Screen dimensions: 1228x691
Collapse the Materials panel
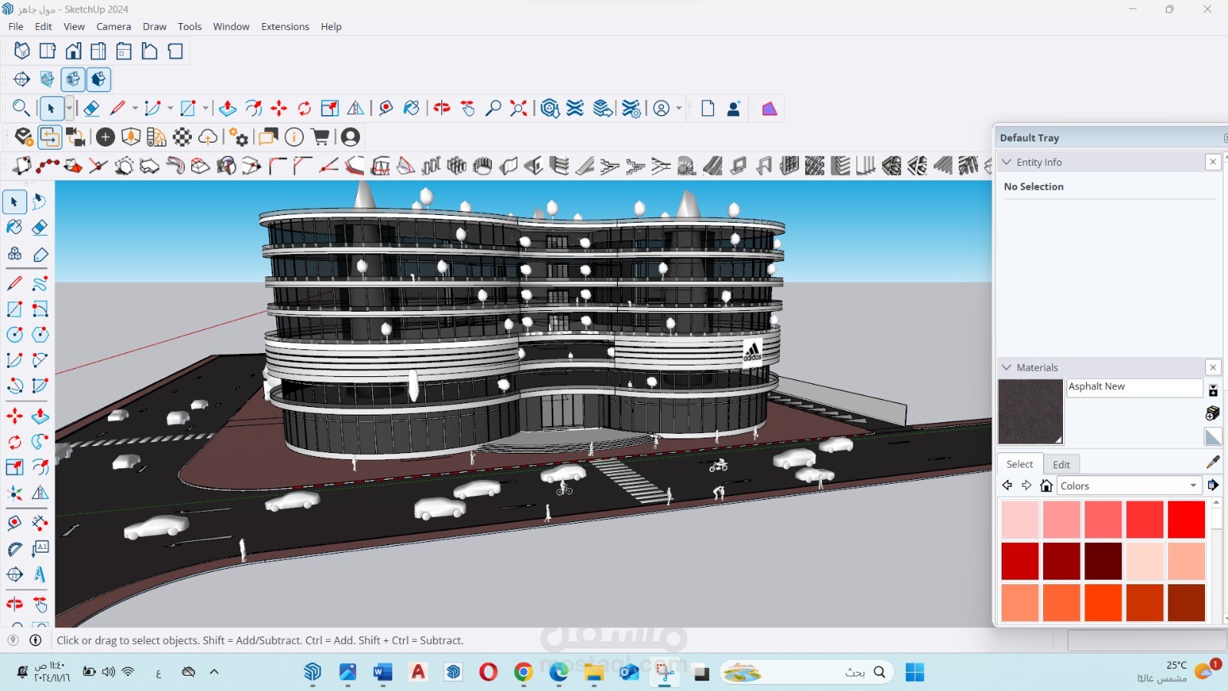coord(1007,368)
